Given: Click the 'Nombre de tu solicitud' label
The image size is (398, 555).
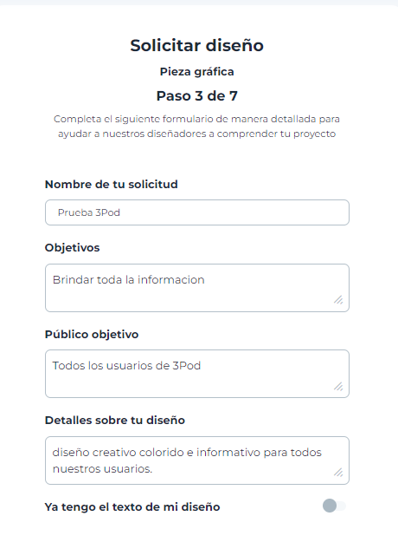Looking at the screenshot, I should tap(112, 185).
